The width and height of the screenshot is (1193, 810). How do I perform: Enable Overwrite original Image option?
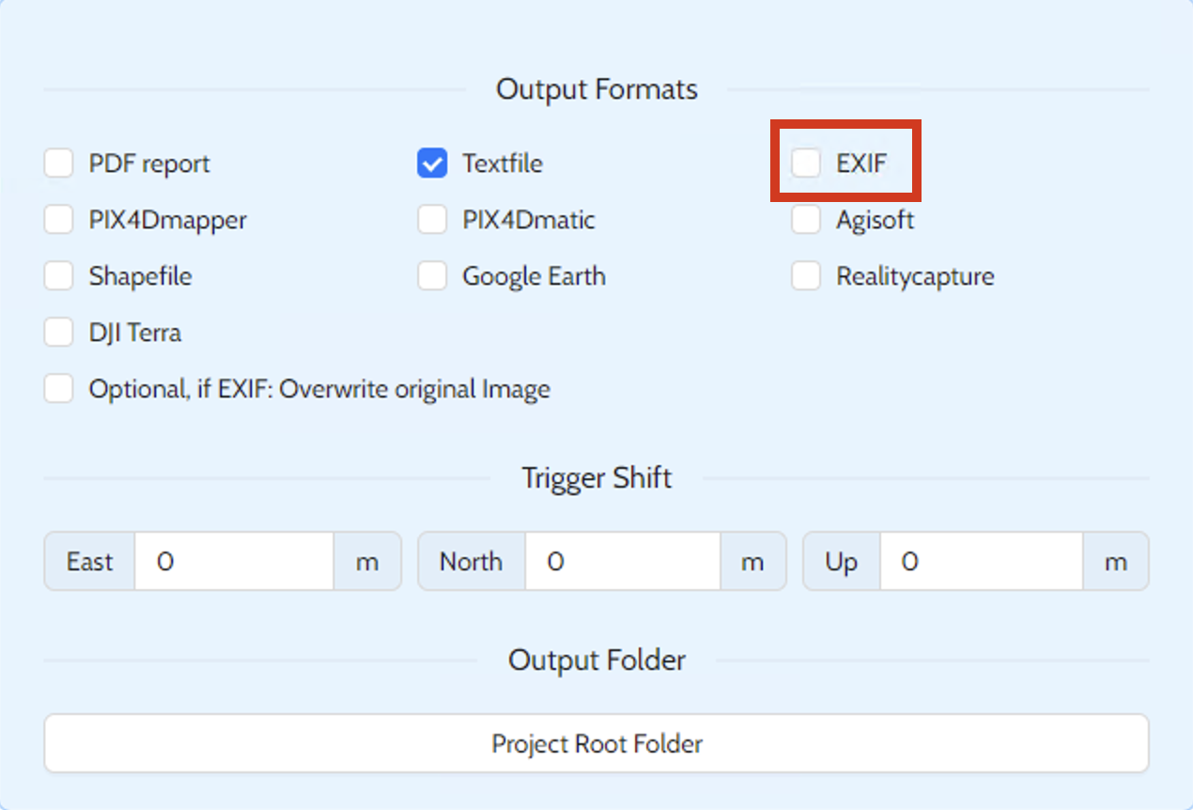click(58, 389)
